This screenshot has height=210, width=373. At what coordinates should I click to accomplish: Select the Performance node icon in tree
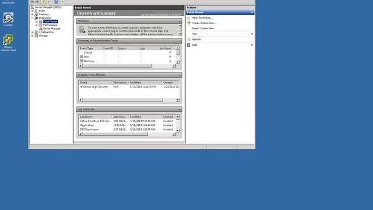pyautogui.click(x=41, y=25)
